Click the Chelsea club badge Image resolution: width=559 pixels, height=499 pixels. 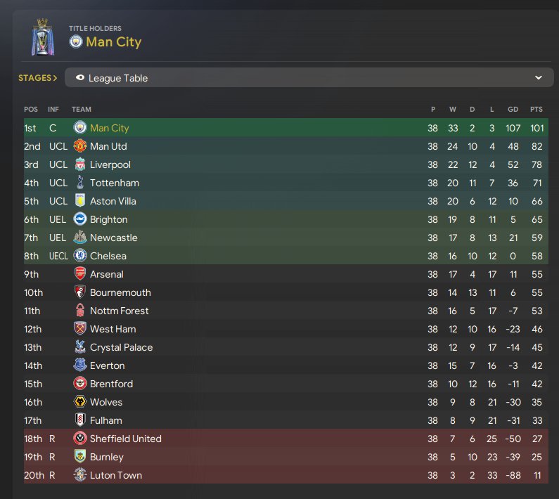(80, 256)
